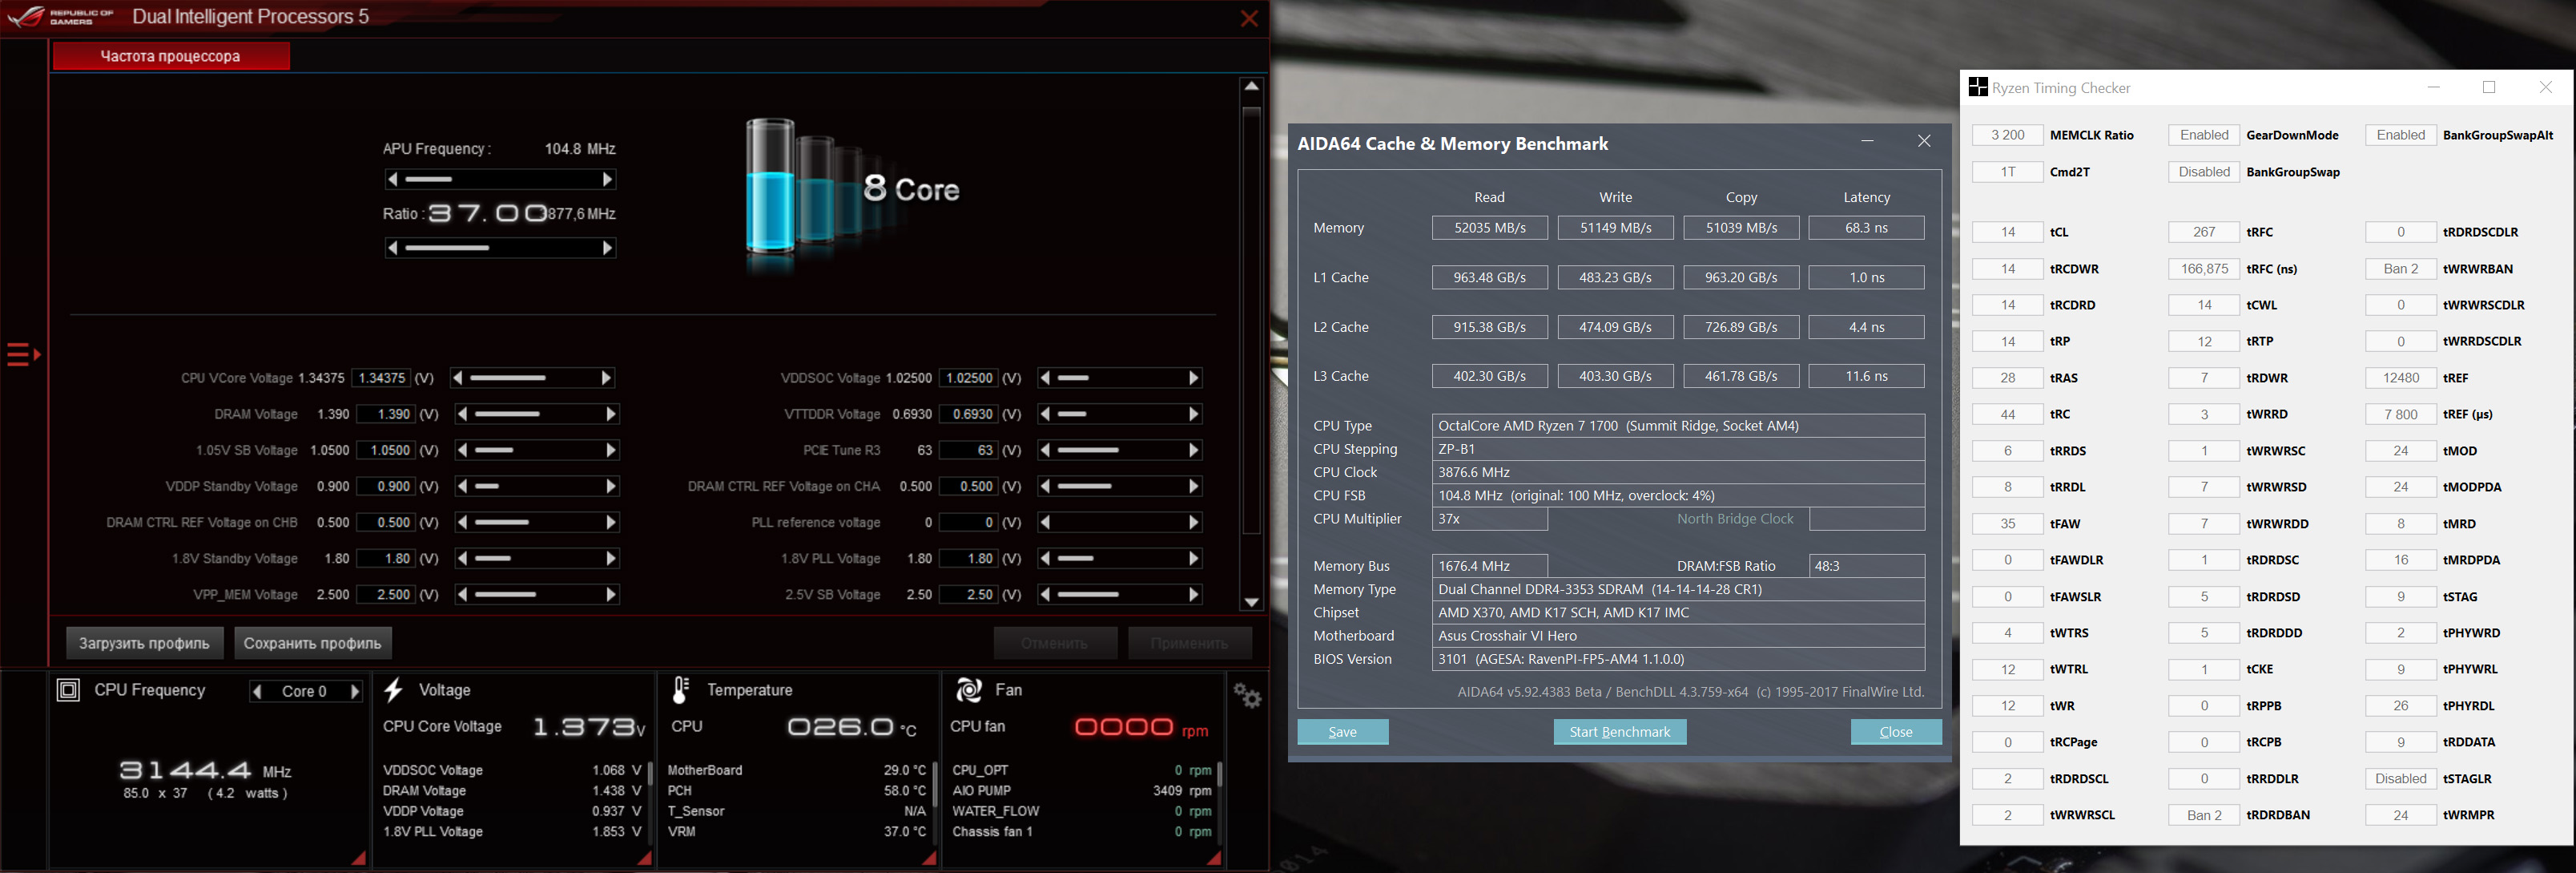
Task: Click the Fan spinner icon
Action: point(968,689)
